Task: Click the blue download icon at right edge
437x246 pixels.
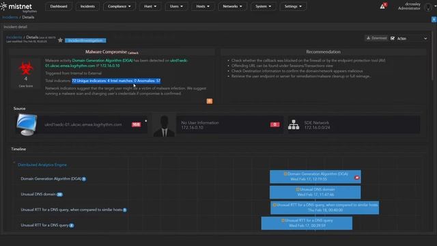Action: click(434, 19)
